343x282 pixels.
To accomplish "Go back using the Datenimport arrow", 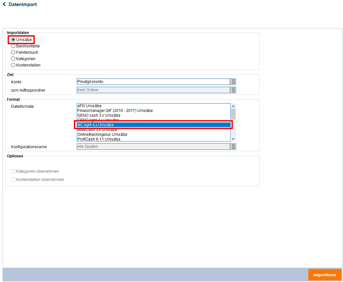I will (4, 4).
